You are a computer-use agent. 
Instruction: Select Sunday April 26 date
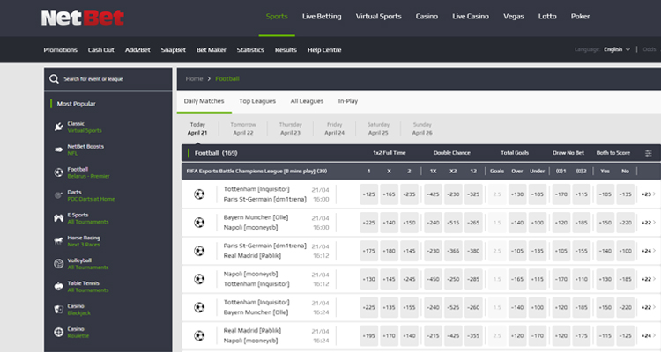422,128
